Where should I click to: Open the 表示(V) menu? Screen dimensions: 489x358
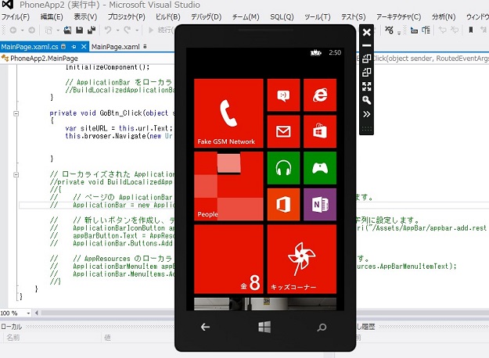[x=85, y=17]
